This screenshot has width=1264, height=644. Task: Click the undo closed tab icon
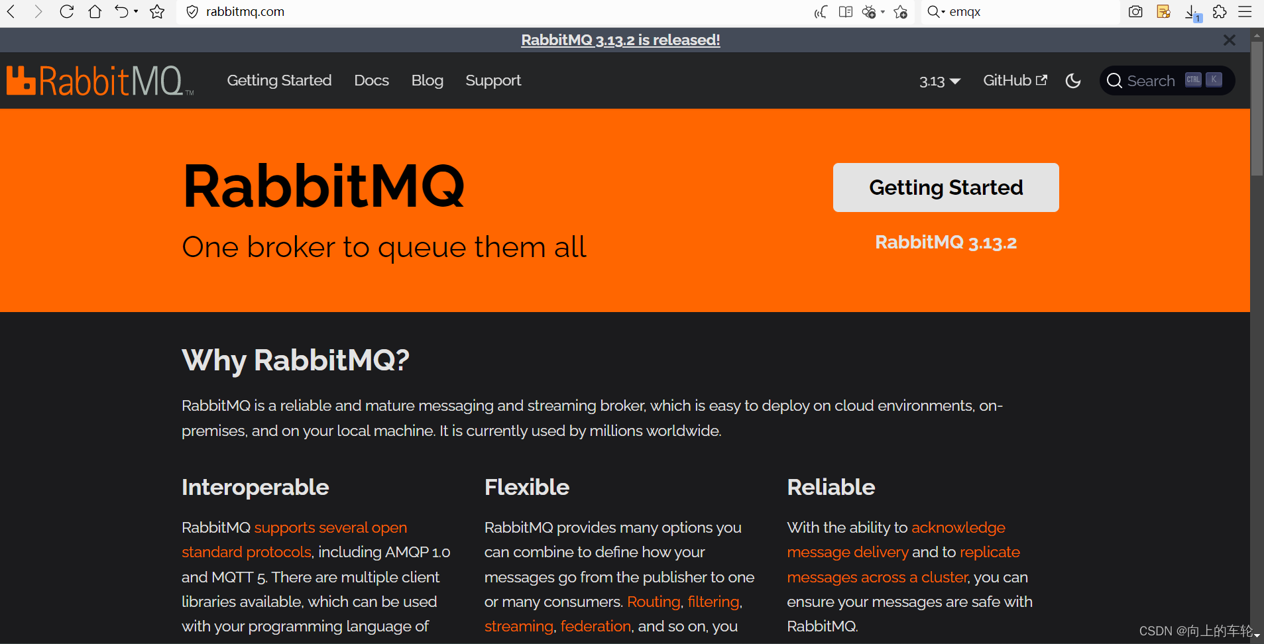click(x=121, y=11)
